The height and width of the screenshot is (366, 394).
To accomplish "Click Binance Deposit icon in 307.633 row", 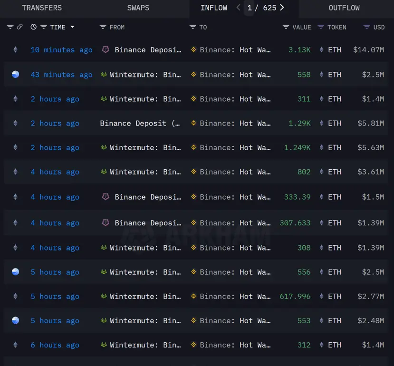I will point(106,222).
